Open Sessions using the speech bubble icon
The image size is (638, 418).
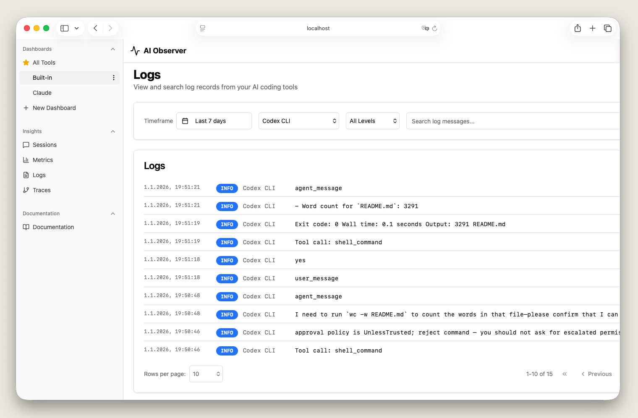pos(26,145)
